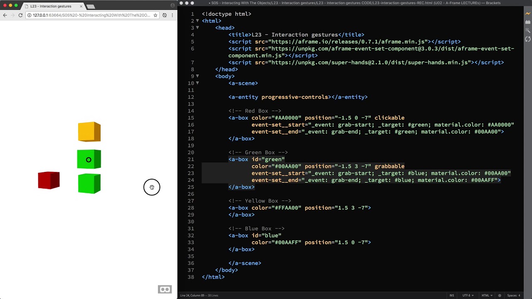Image resolution: width=532 pixels, height=299 pixels.
Task: Click the circular arrows icon in Brackets sidebar
Action: click(528, 39)
